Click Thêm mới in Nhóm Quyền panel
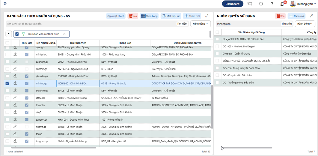Screen dimensions: 318x156 (x=296, y=16)
